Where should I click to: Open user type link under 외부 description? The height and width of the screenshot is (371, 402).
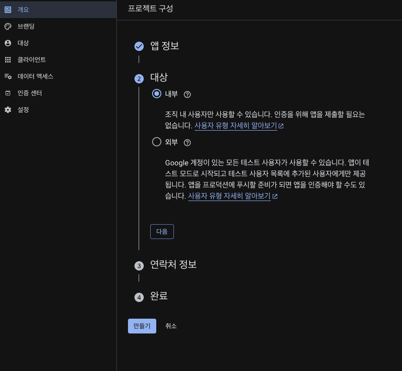tap(229, 196)
